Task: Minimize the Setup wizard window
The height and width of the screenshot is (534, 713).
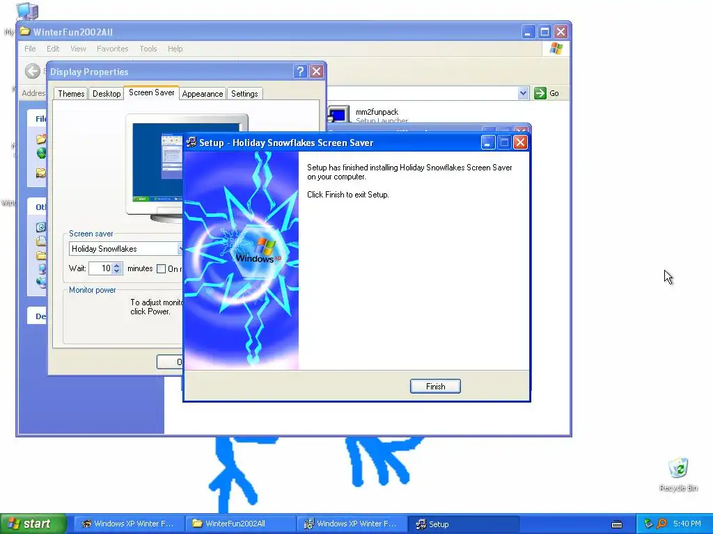Action: click(487, 143)
